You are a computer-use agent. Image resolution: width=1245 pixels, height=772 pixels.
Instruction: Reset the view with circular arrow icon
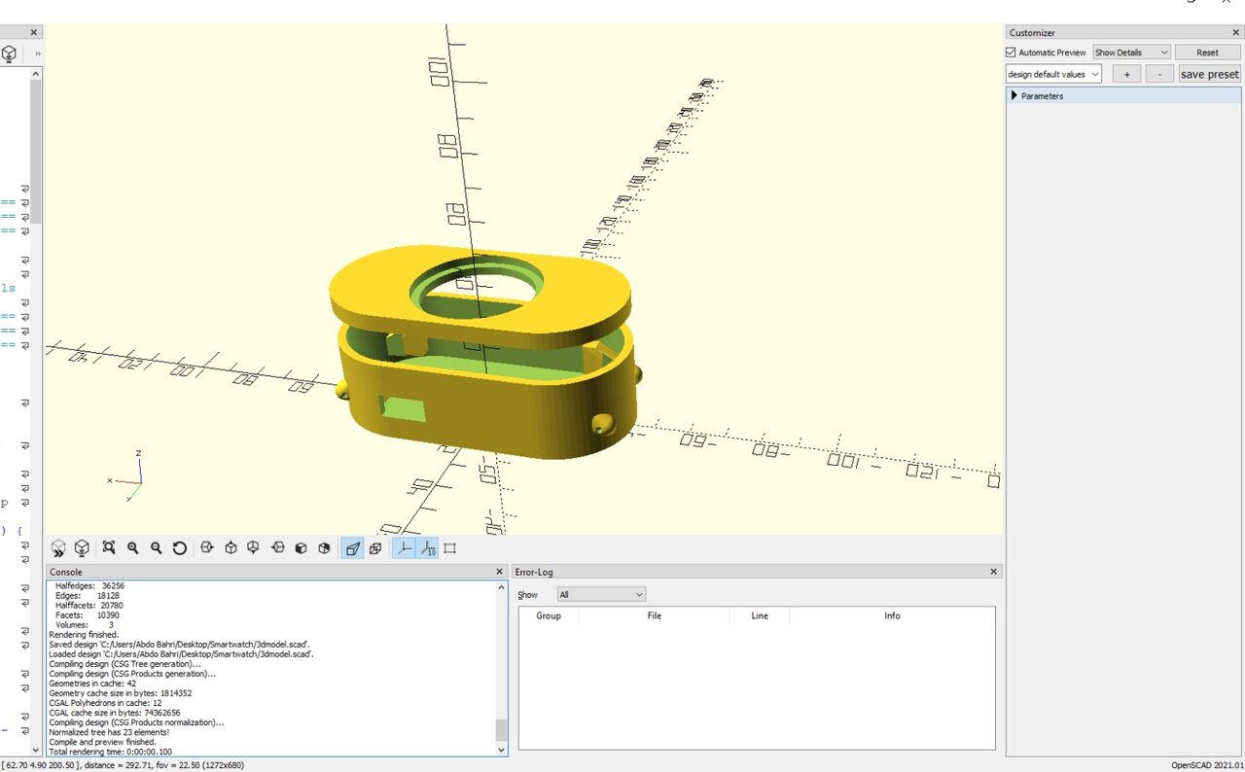[x=179, y=548]
